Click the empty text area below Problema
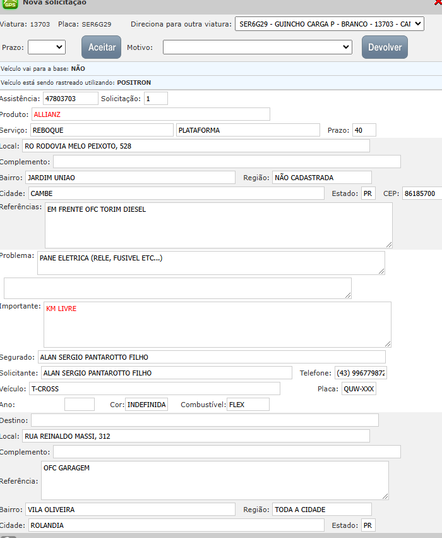 pyautogui.click(x=177, y=288)
